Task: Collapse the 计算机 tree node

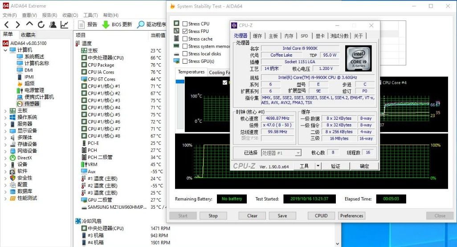Action: pyautogui.click(x=5, y=50)
